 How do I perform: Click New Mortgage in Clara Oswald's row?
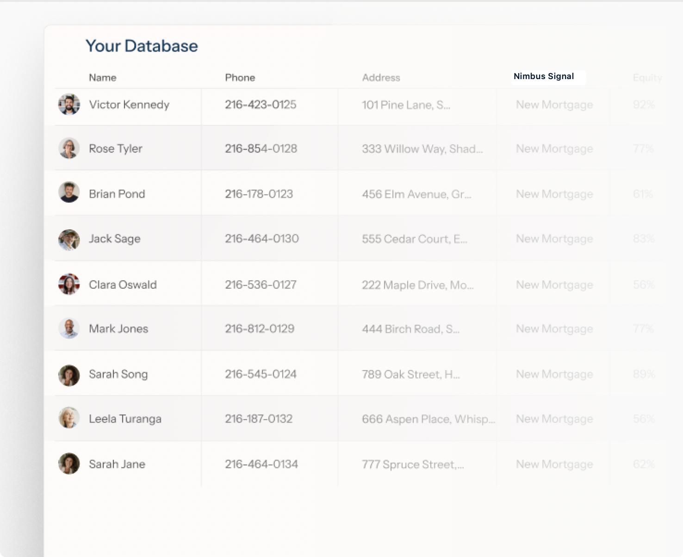tap(554, 285)
